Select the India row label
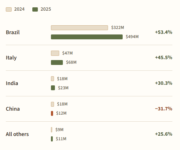The width and height of the screenshot is (180, 150). coord(12,83)
